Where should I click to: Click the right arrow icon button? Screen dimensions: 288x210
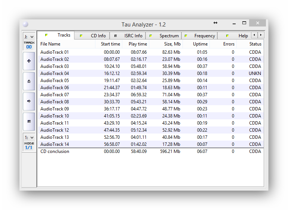point(29,101)
